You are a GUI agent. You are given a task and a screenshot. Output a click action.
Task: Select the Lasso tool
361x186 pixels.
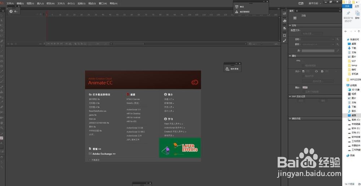(x=1, y=36)
